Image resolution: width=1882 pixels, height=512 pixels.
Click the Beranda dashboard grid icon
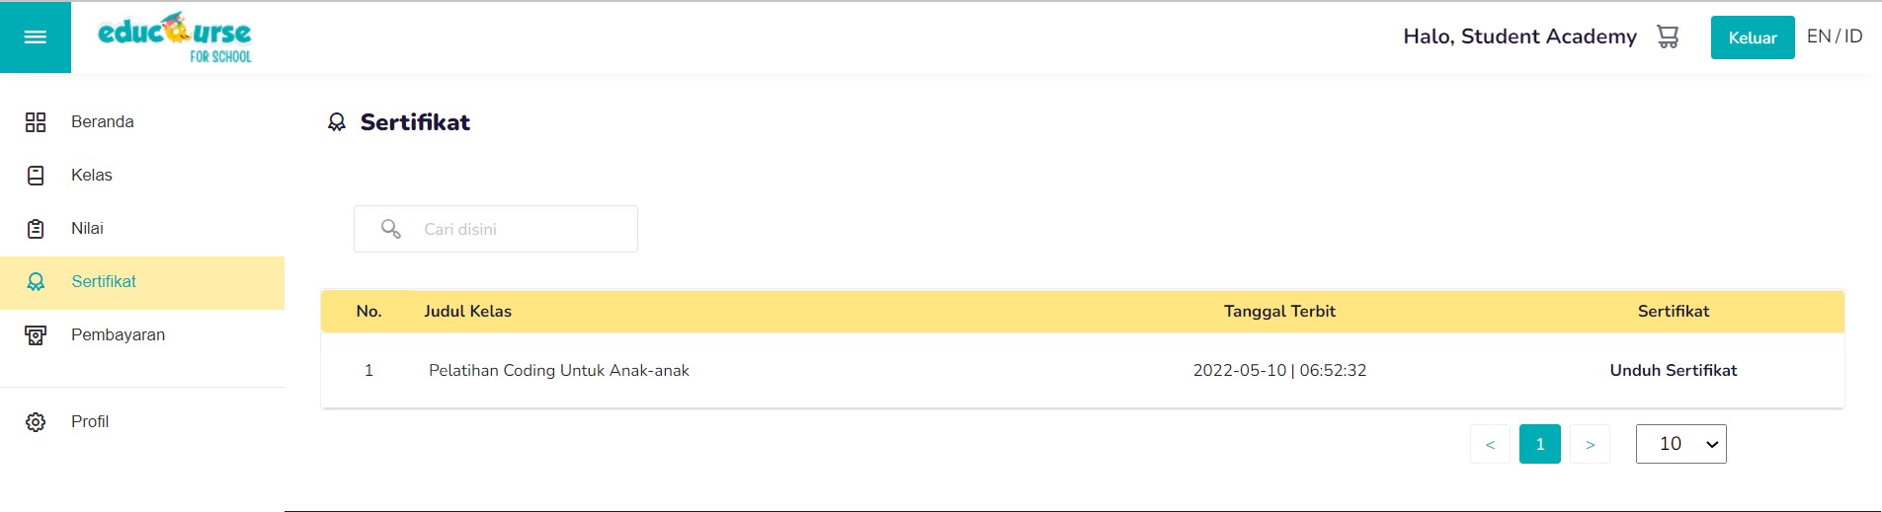(x=36, y=122)
